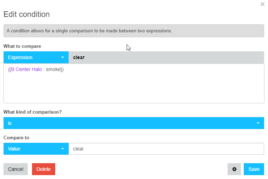Expand the 'is' comparison dropdown
The height and width of the screenshot is (179, 268).
(134, 123)
